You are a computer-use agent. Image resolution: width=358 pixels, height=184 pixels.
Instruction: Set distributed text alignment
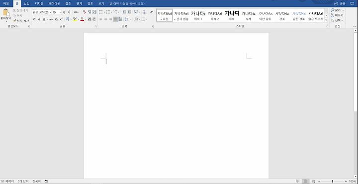120,19
